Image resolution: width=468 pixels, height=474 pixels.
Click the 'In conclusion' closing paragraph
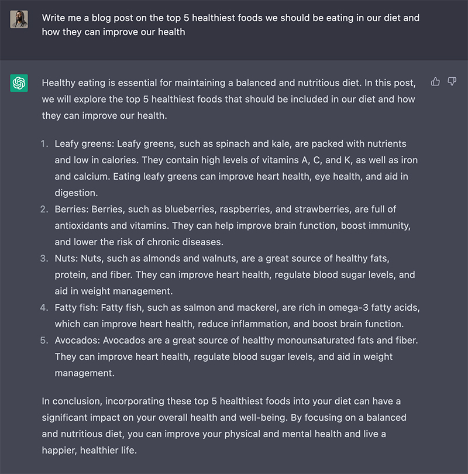click(224, 425)
